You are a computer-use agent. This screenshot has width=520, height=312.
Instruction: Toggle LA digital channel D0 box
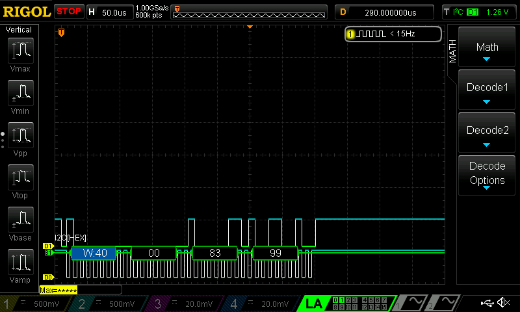click(x=335, y=300)
